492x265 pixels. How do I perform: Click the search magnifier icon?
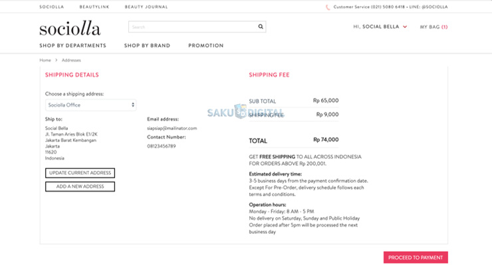point(261,27)
